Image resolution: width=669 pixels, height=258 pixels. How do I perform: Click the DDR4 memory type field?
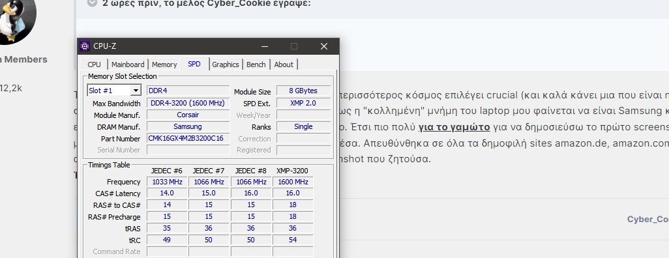(x=188, y=91)
